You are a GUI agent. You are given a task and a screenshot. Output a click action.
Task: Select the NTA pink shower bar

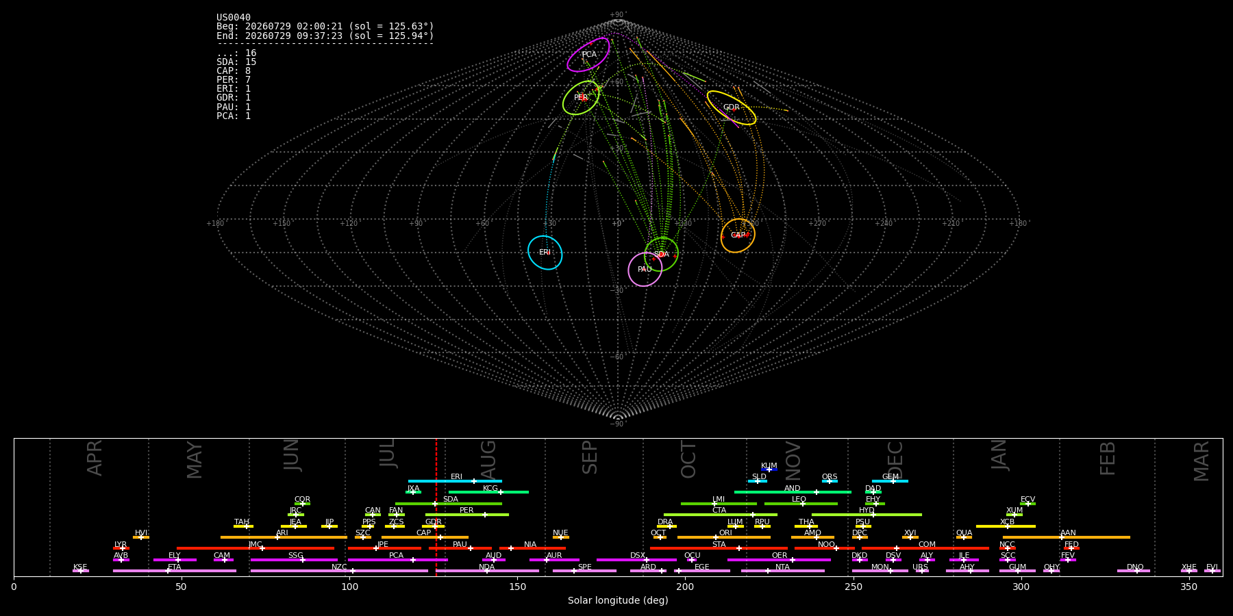[782, 571]
